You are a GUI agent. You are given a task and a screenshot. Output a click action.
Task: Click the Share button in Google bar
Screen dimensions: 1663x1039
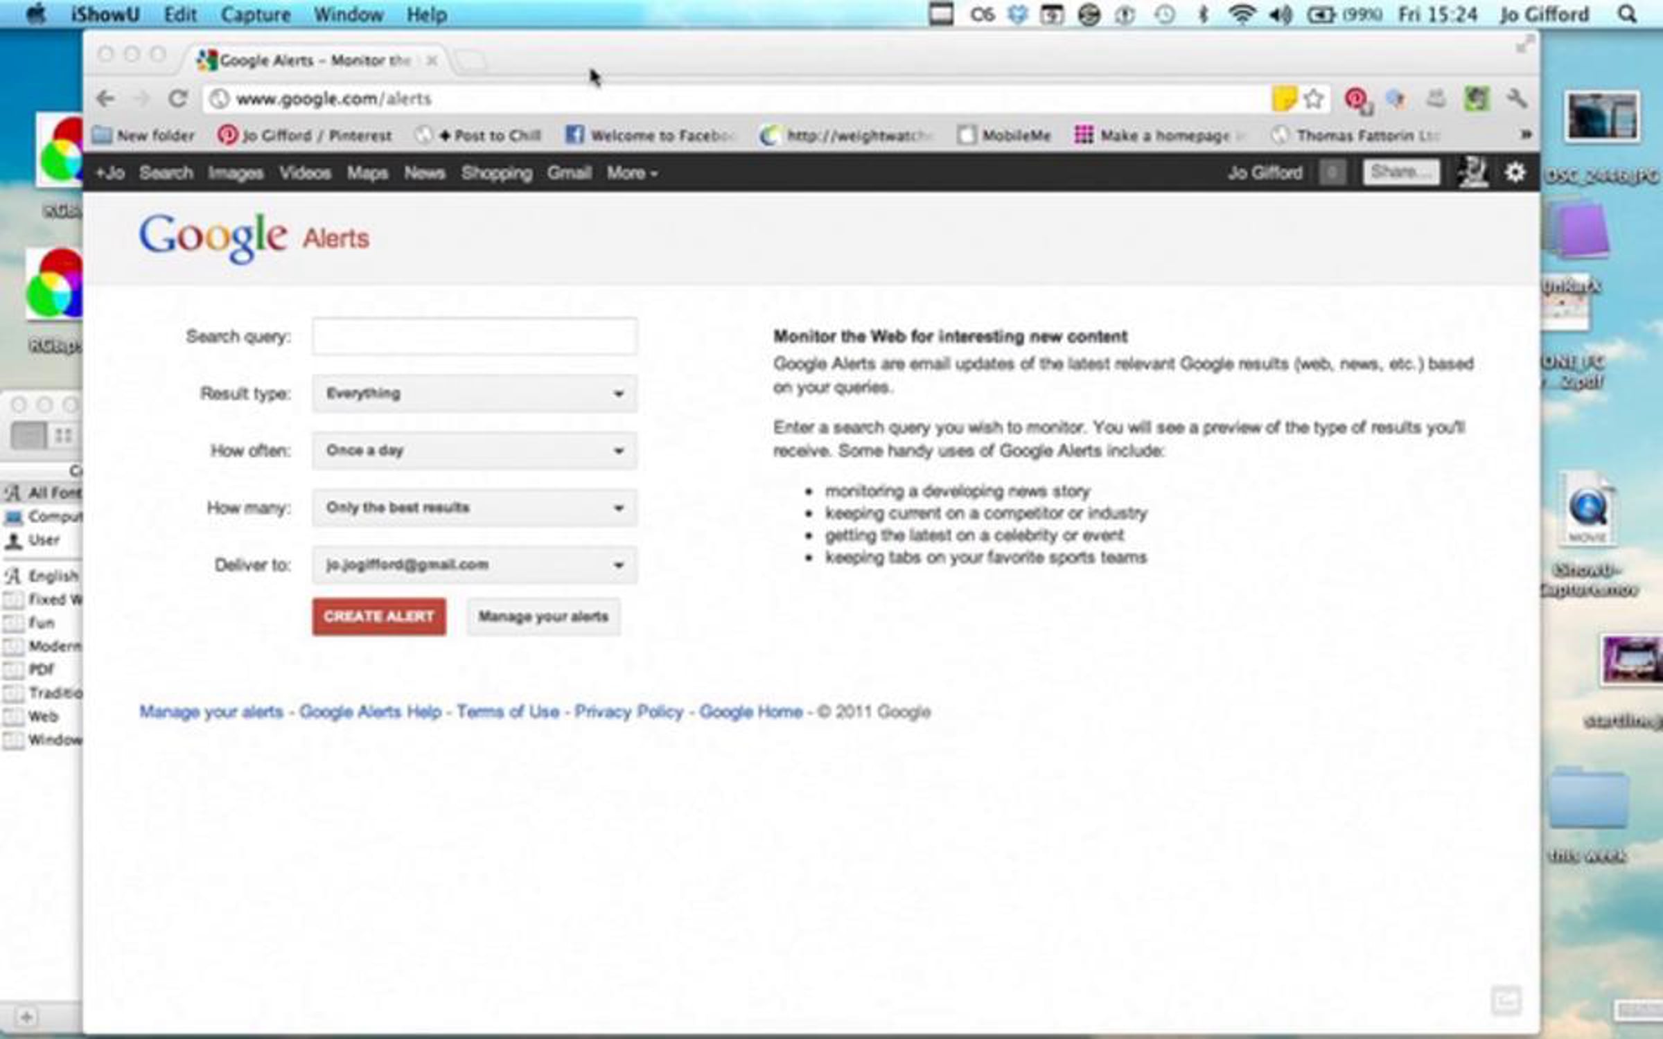pos(1400,172)
